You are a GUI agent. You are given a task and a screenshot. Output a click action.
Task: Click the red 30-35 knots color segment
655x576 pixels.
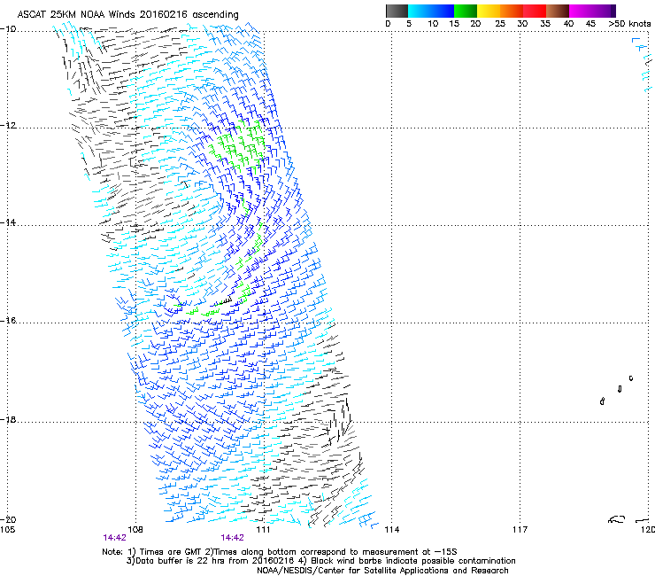[535, 11]
